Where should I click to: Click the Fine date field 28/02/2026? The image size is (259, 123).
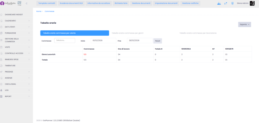coord(140,41)
